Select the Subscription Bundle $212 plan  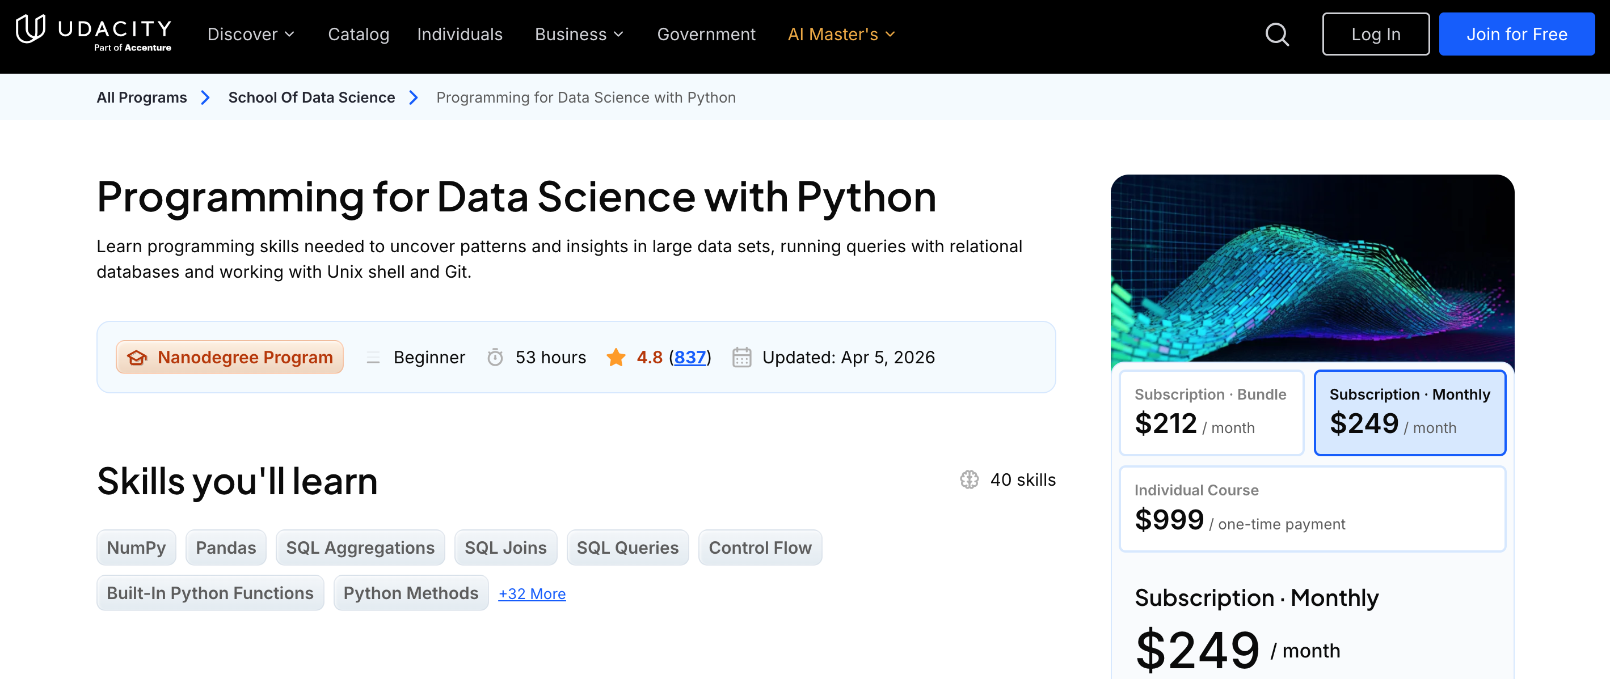coord(1211,412)
